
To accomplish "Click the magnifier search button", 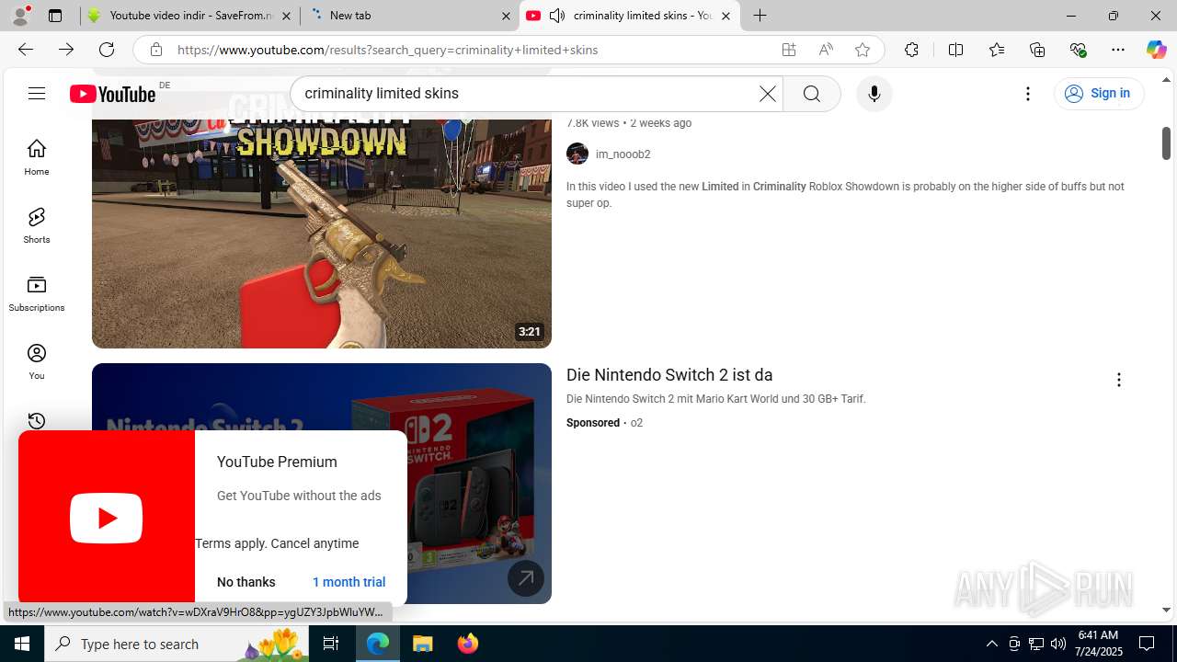I will 811,94.
